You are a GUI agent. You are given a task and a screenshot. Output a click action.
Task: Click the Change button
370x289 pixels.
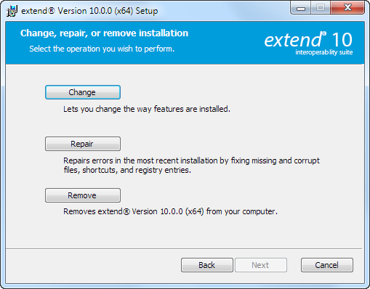83,92
